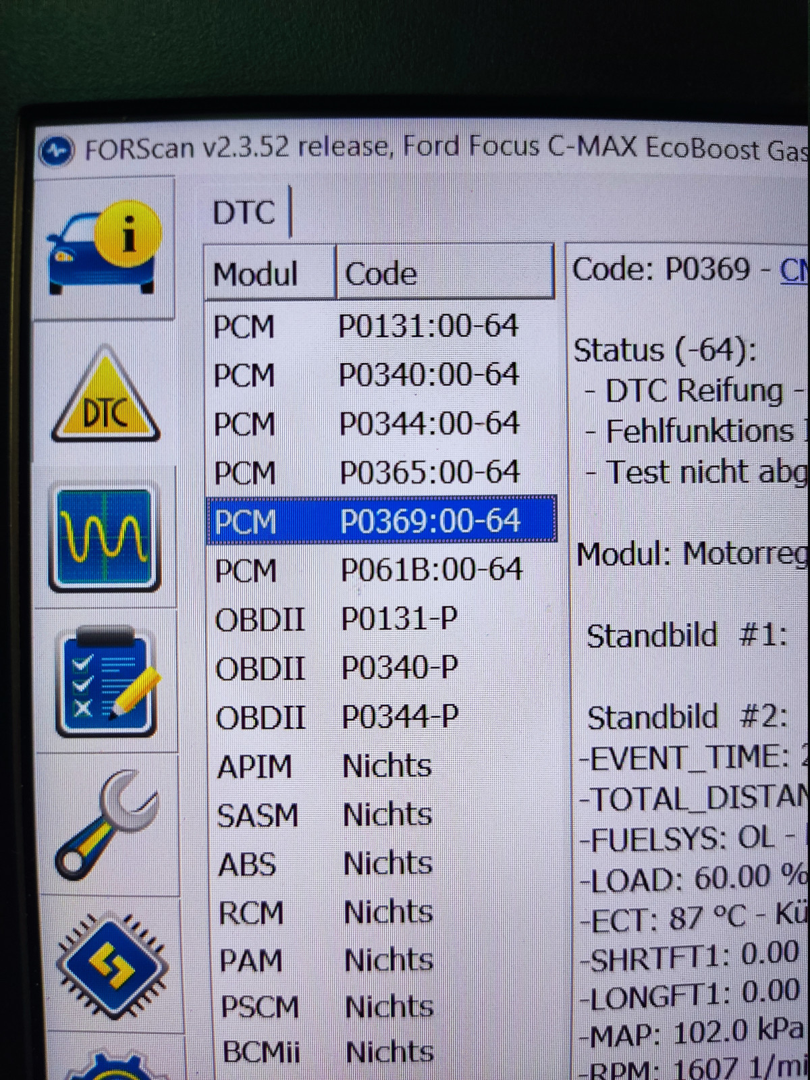The height and width of the screenshot is (1080, 810).
Task: Click the -LONGFT1: 0.00 line
Action: [691, 995]
